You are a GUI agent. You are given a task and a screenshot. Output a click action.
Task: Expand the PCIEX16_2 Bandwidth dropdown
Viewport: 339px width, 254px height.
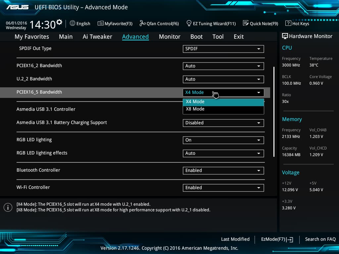(223, 66)
